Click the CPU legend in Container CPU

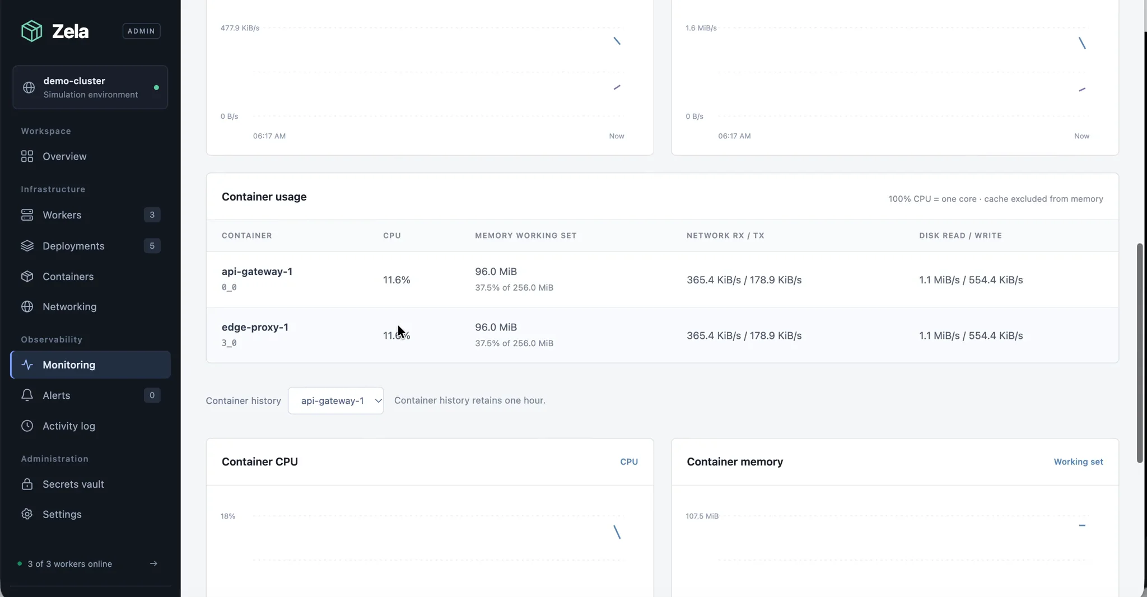pyautogui.click(x=629, y=462)
